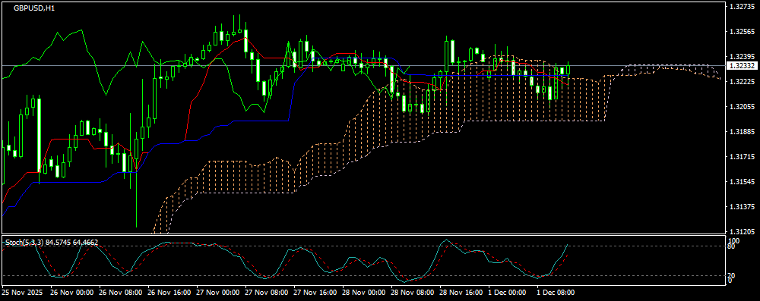760x301 pixels.
Task: Click the 1 Dec 00:00 time label
Action: click(508, 293)
